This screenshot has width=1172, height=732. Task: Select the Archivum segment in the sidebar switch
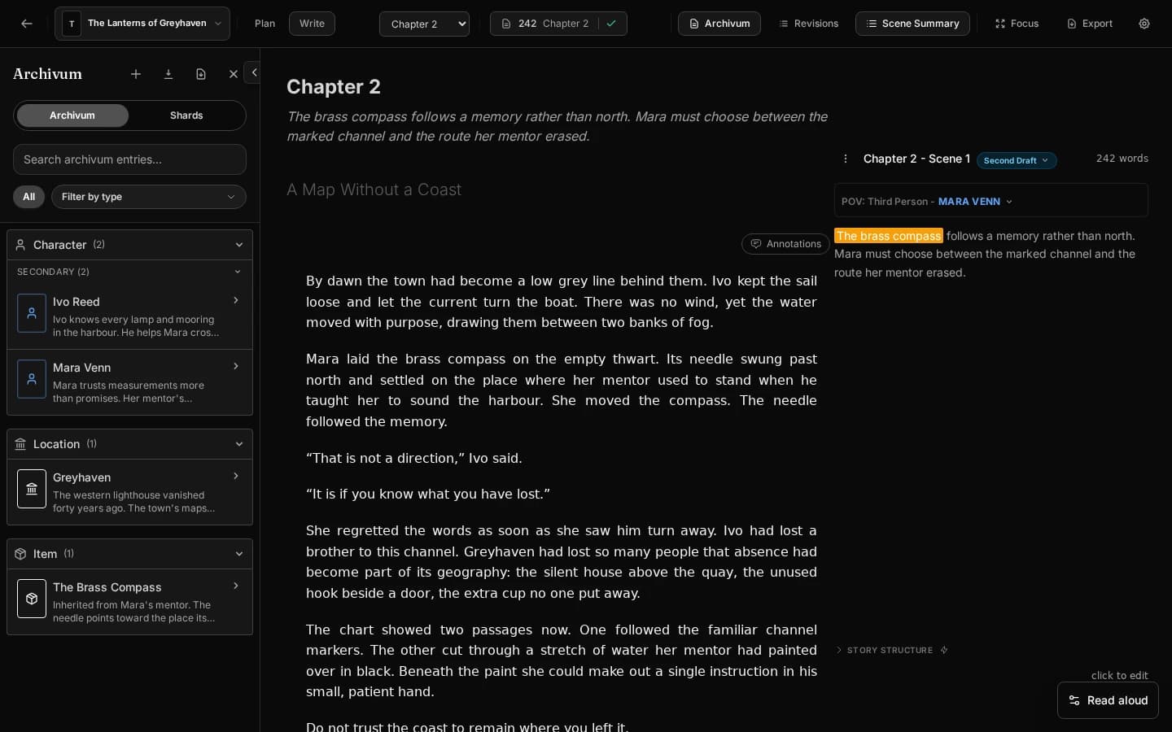click(72, 115)
